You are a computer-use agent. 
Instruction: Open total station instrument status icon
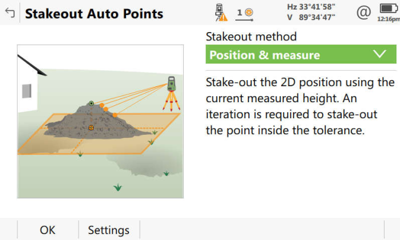220,13
